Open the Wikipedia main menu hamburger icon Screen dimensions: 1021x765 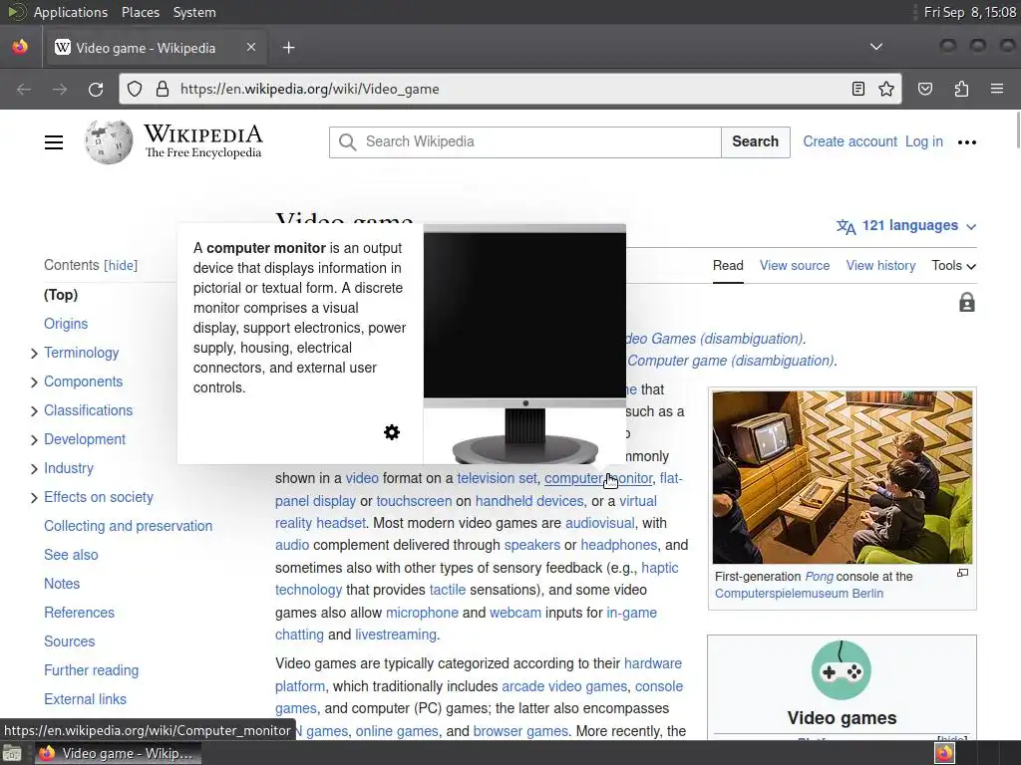pos(54,141)
